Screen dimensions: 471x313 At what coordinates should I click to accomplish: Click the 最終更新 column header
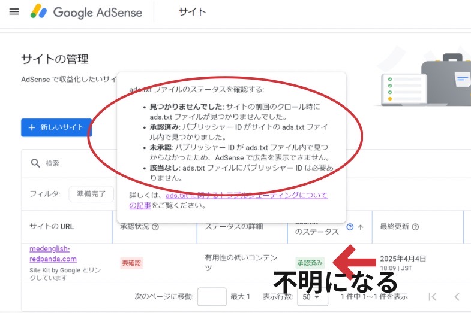pos(394,227)
